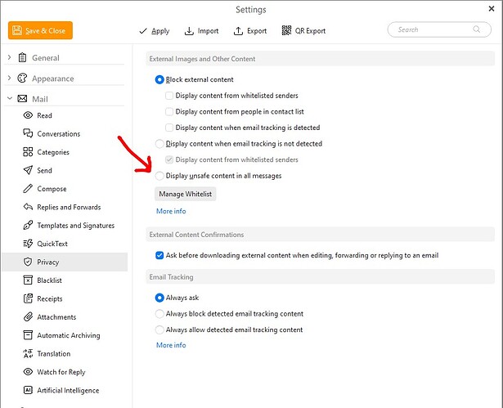Image resolution: width=503 pixels, height=408 pixels.
Task: Go to Templates and Signatures settings
Action: pyautogui.click(x=75, y=226)
